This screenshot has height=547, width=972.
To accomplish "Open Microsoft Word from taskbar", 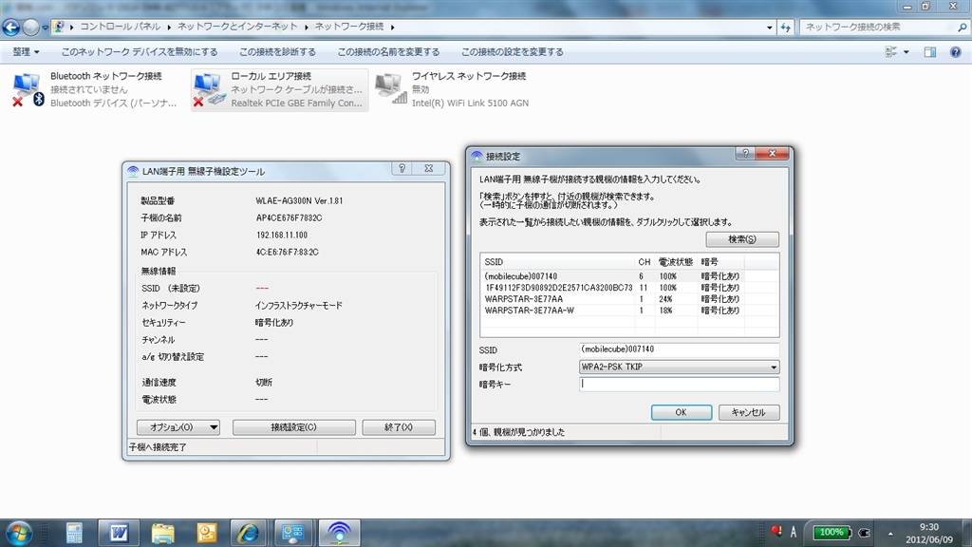I will pos(119,534).
